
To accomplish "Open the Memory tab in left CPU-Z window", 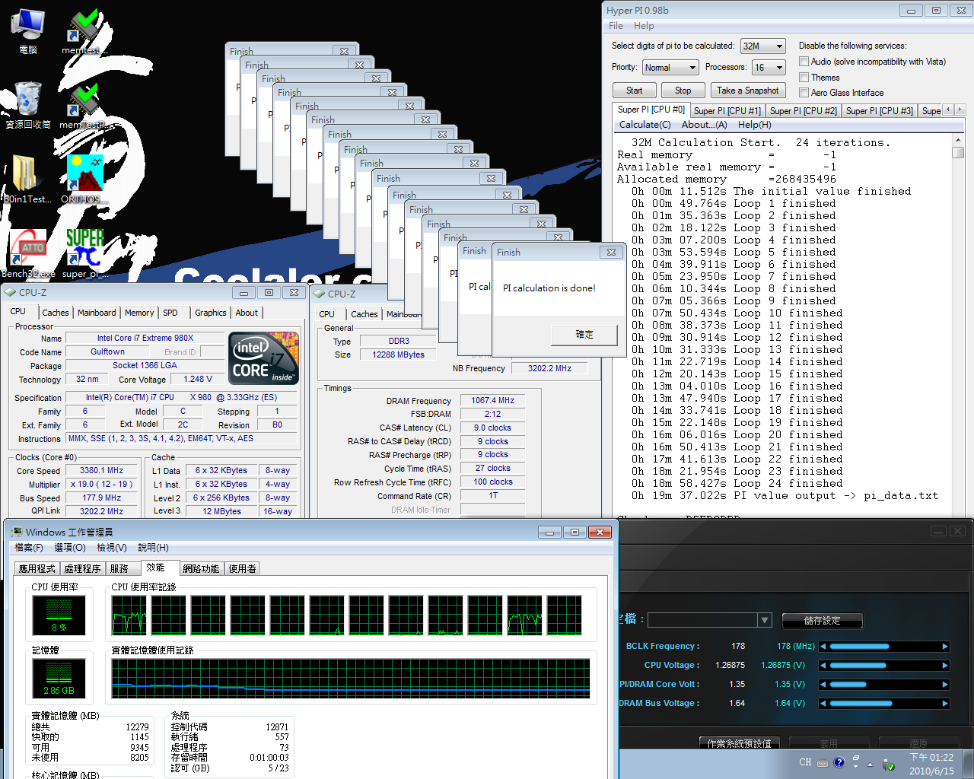I will [139, 313].
